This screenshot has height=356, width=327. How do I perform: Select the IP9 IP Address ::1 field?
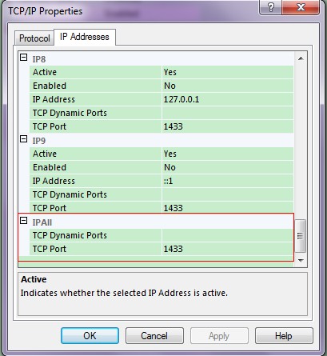[x=228, y=181]
